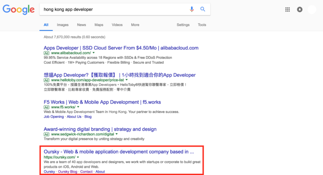Expand dropdown arrow beside hellotoby.com URL
The image size is (323, 175).
(127, 80)
